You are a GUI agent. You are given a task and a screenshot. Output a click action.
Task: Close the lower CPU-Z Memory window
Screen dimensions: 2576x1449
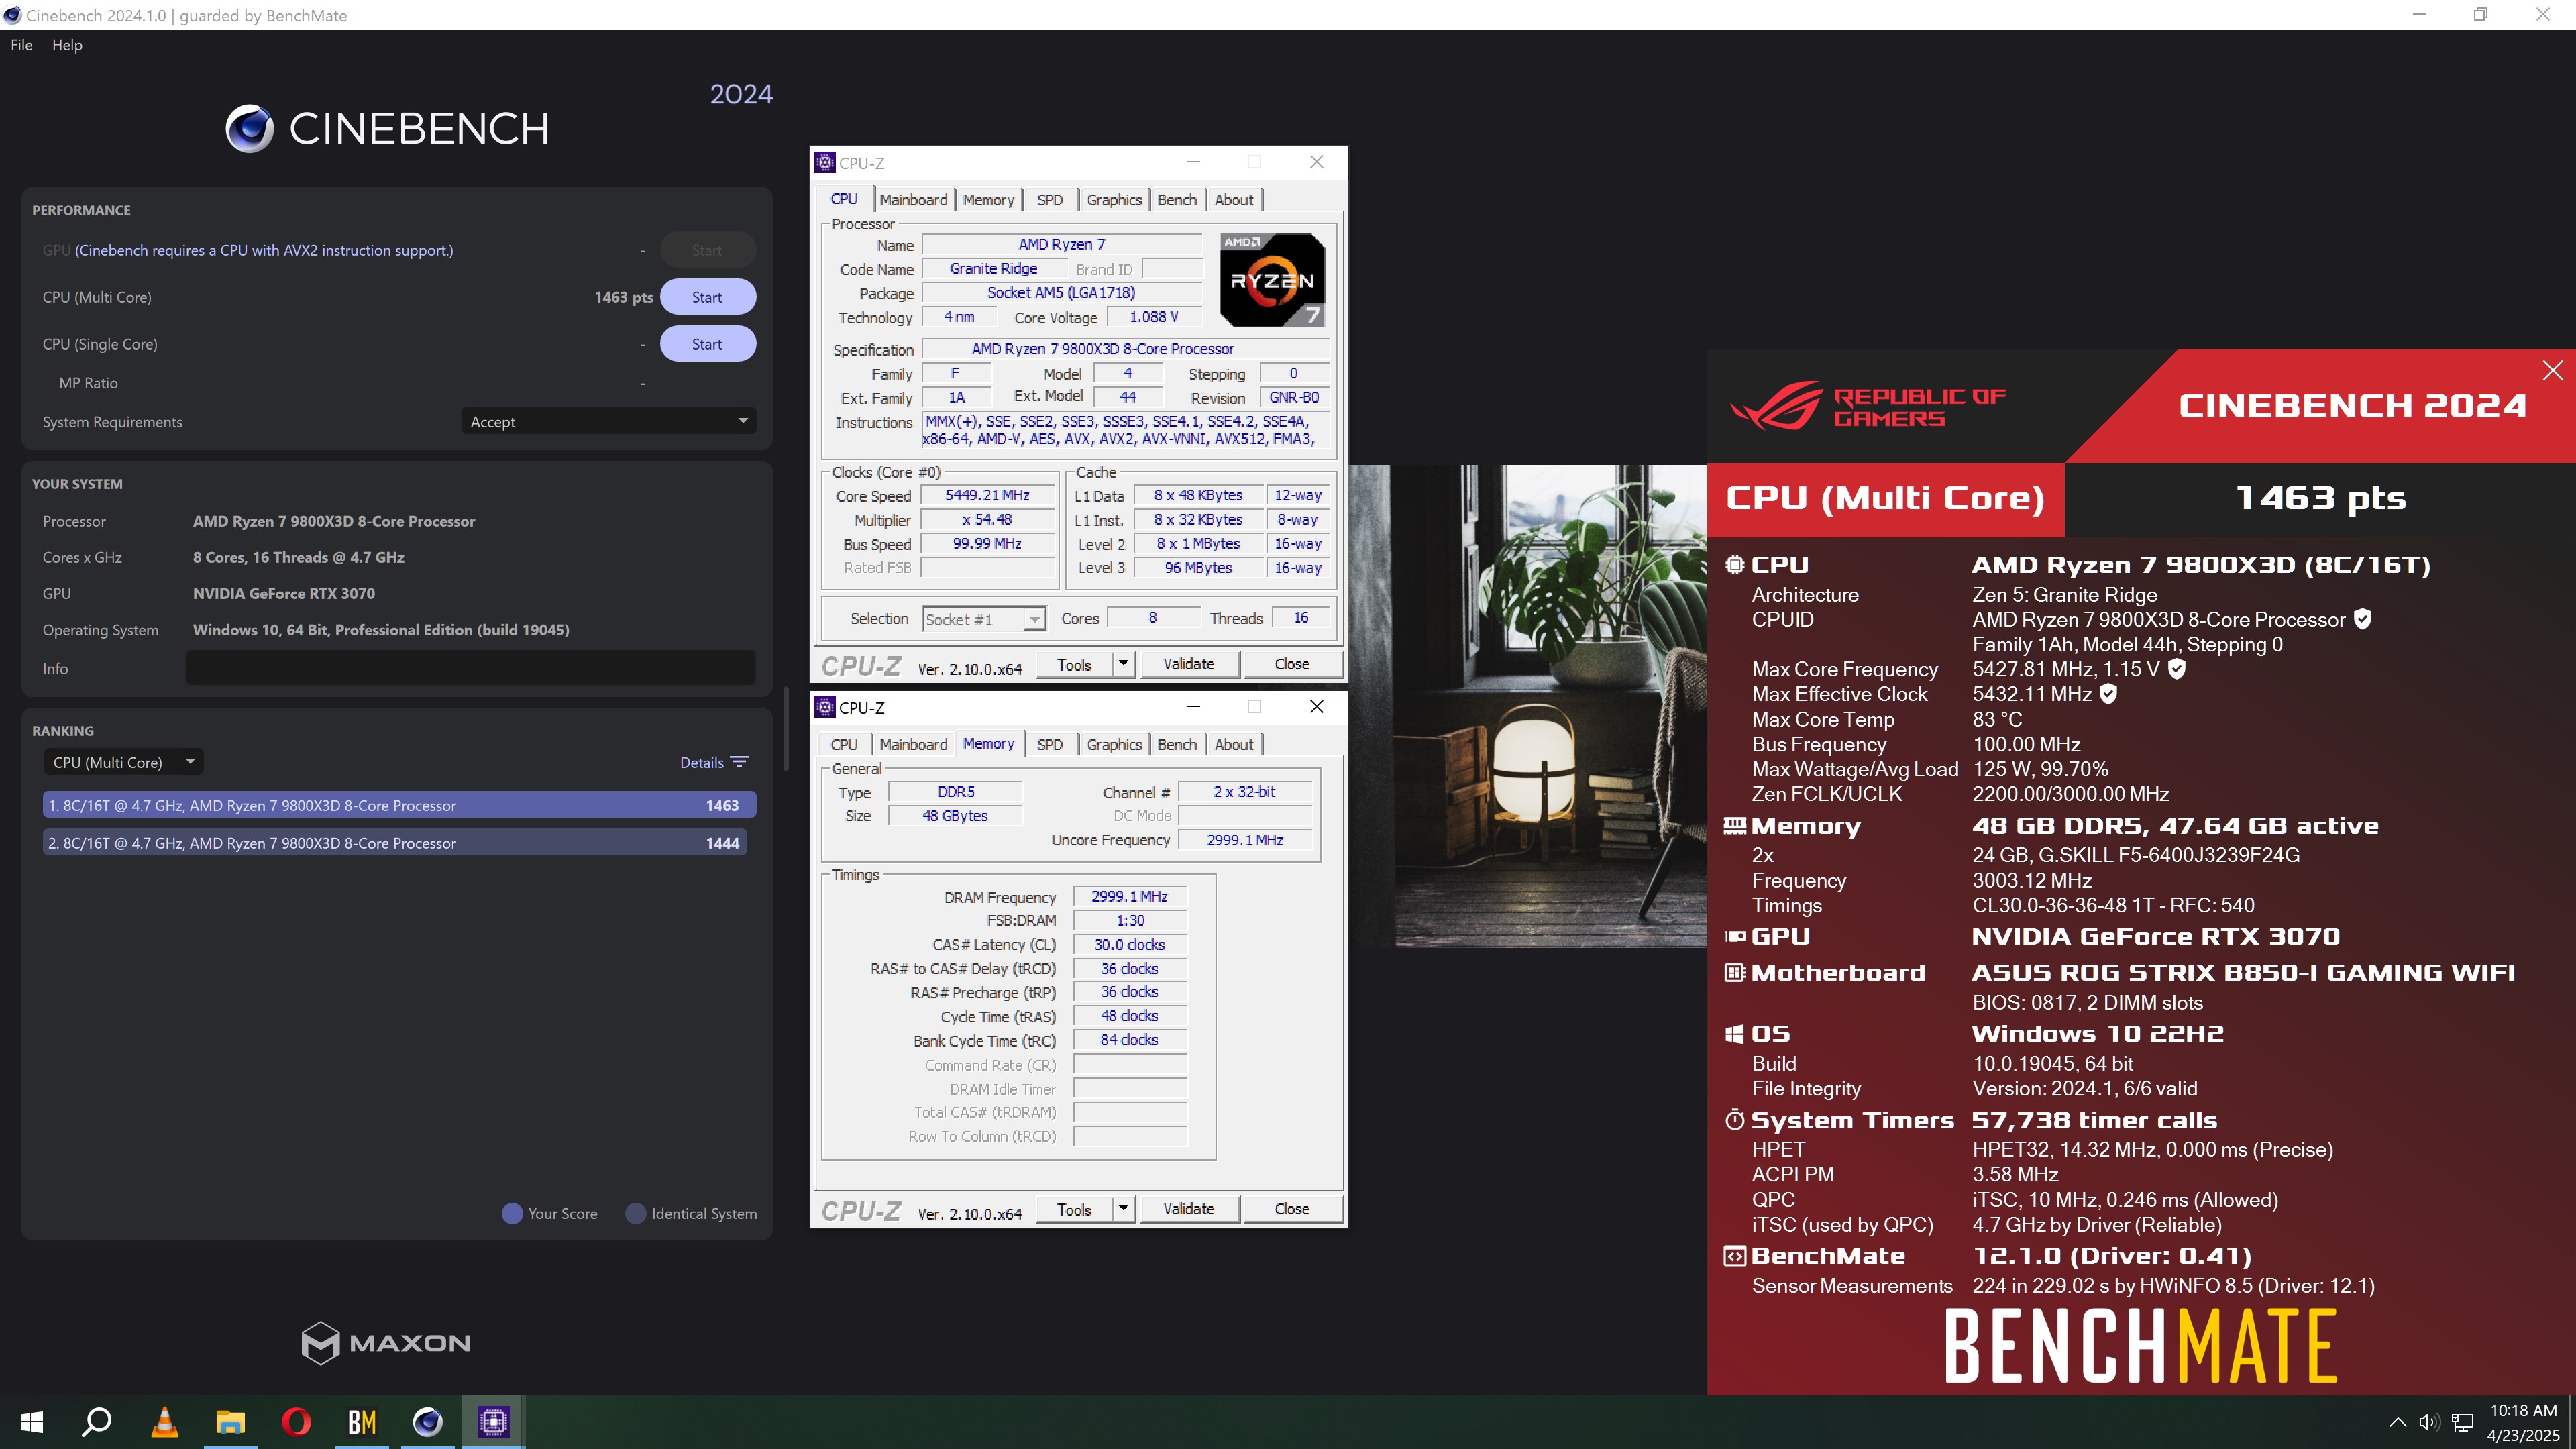[x=1317, y=707]
